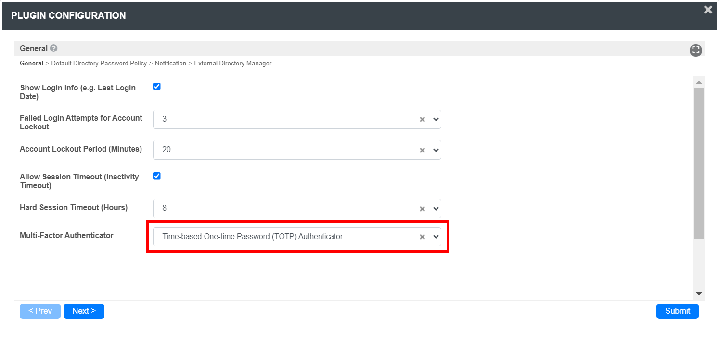Clear the Hard Session Timeout value
The width and height of the screenshot is (719, 343).
[422, 209]
